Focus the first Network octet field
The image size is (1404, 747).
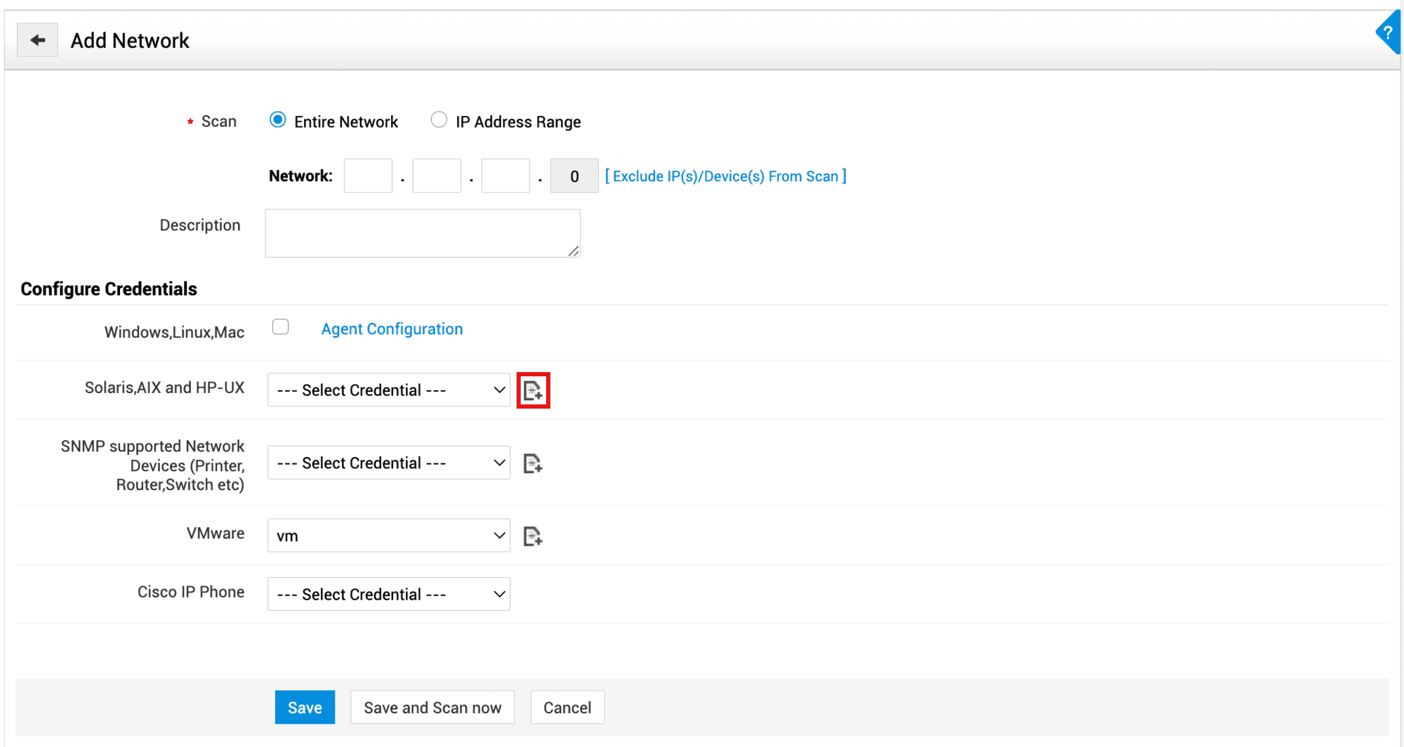(368, 176)
